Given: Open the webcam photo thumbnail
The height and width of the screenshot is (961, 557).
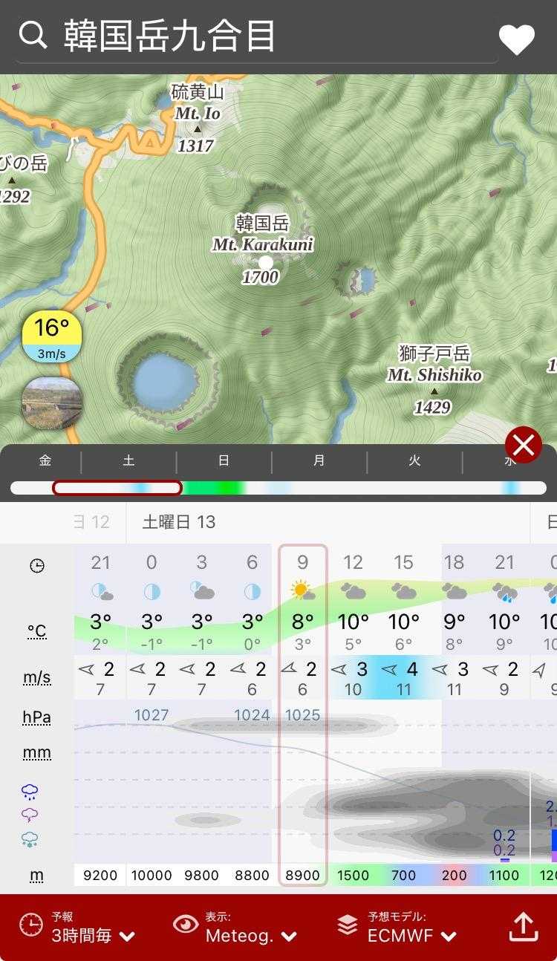Looking at the screenshot, I should coord(51,403).
